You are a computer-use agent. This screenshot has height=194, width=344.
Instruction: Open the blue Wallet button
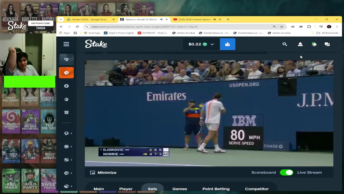pyautogui.click(x=227, y=44)
